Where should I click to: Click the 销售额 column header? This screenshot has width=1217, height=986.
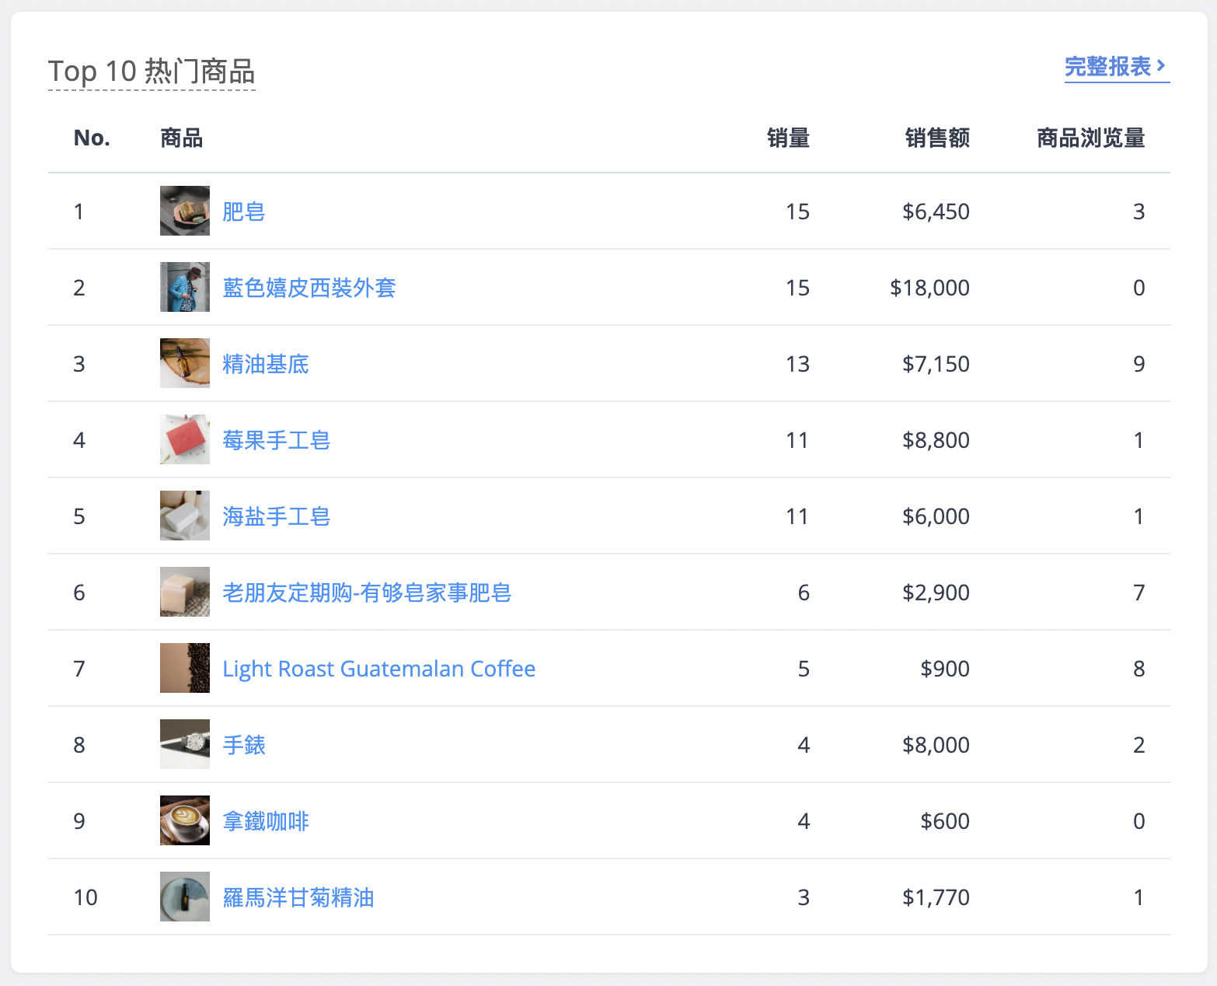pos(937,138)
